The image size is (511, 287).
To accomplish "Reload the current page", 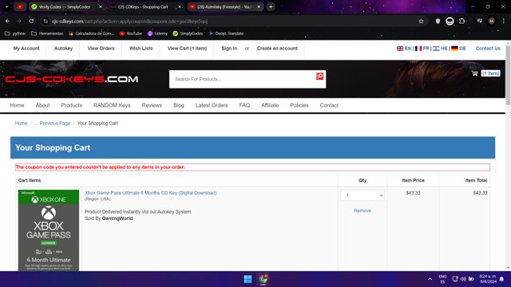I will [x=31, y=22].
